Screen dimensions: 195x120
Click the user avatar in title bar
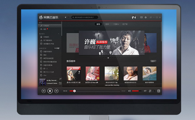(x=134, y=18)
